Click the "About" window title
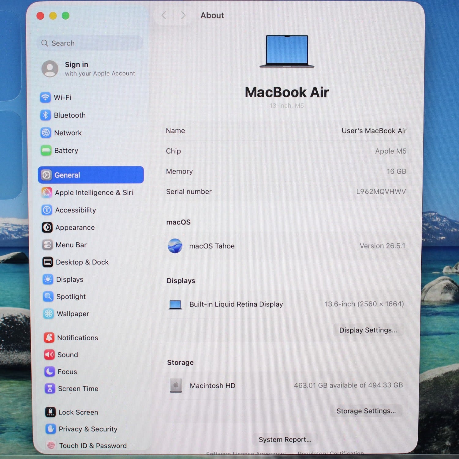 pyautogui.click(x=212, y=15)
